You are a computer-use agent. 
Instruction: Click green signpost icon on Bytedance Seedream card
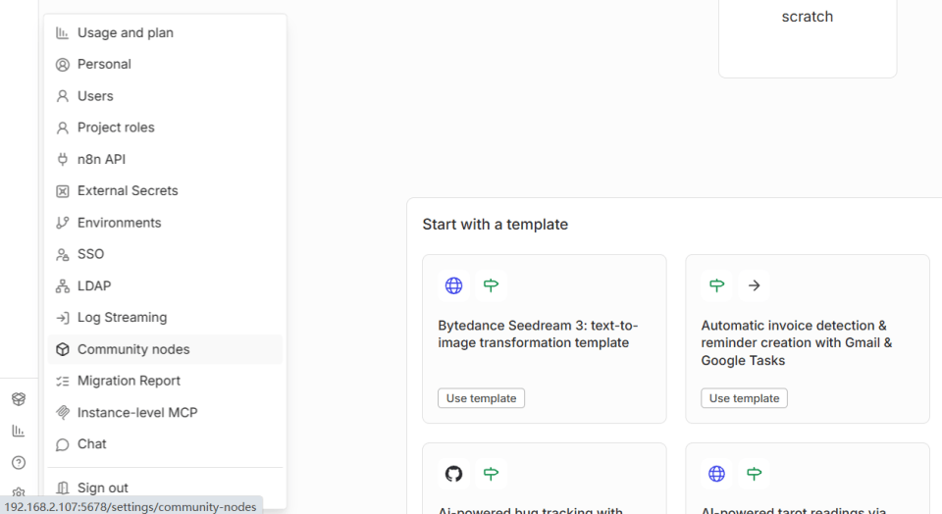coord(491,285)
